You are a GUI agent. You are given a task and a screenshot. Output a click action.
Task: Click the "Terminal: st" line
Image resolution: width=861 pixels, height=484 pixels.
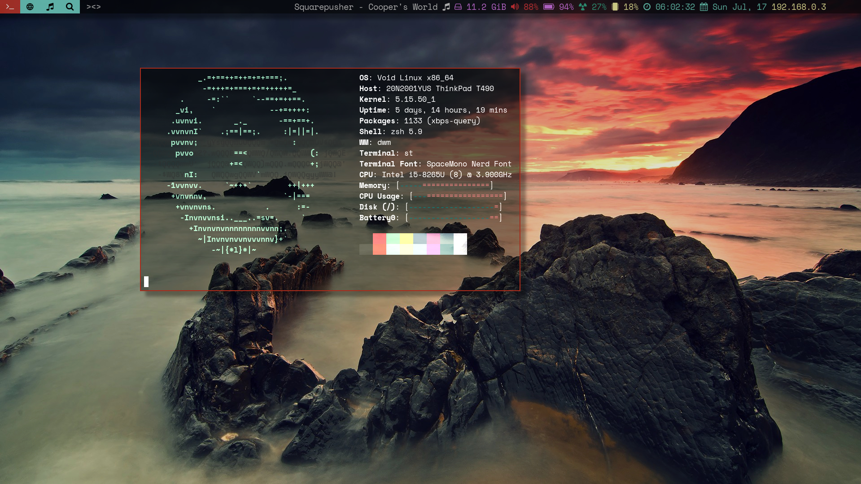pyautogui.click(x=386, y=153)
